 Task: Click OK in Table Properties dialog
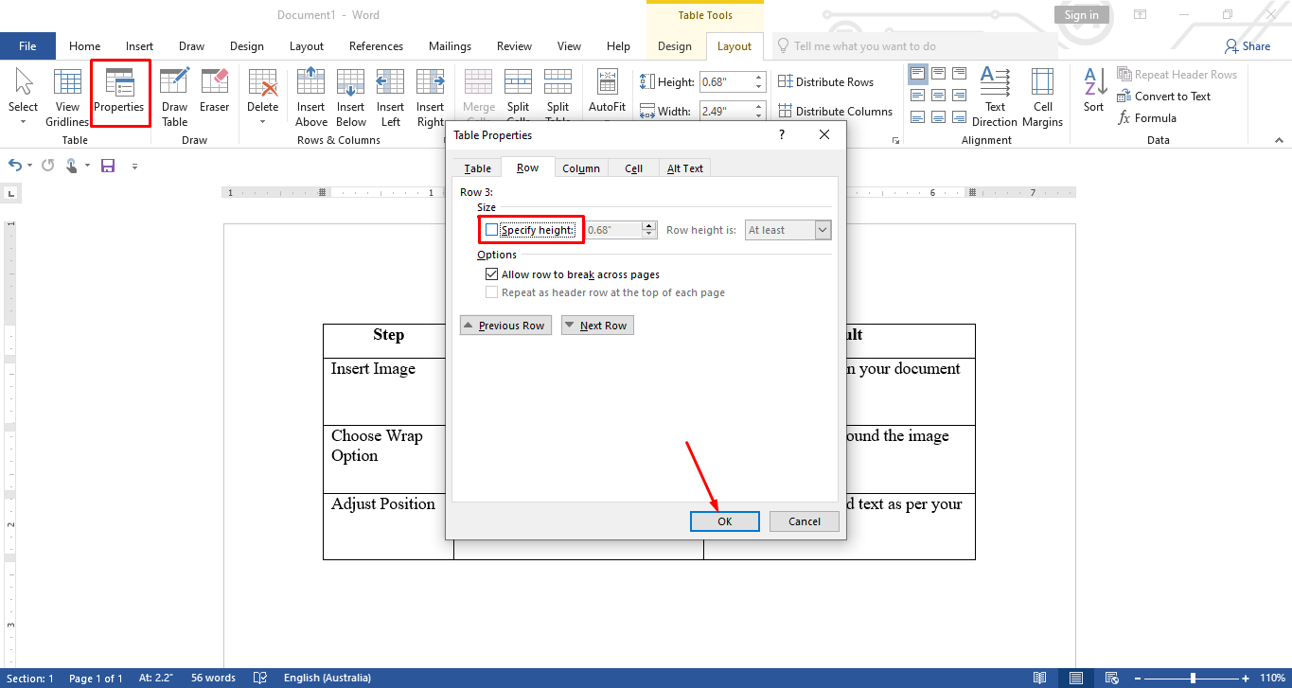(x=724, y=520)
